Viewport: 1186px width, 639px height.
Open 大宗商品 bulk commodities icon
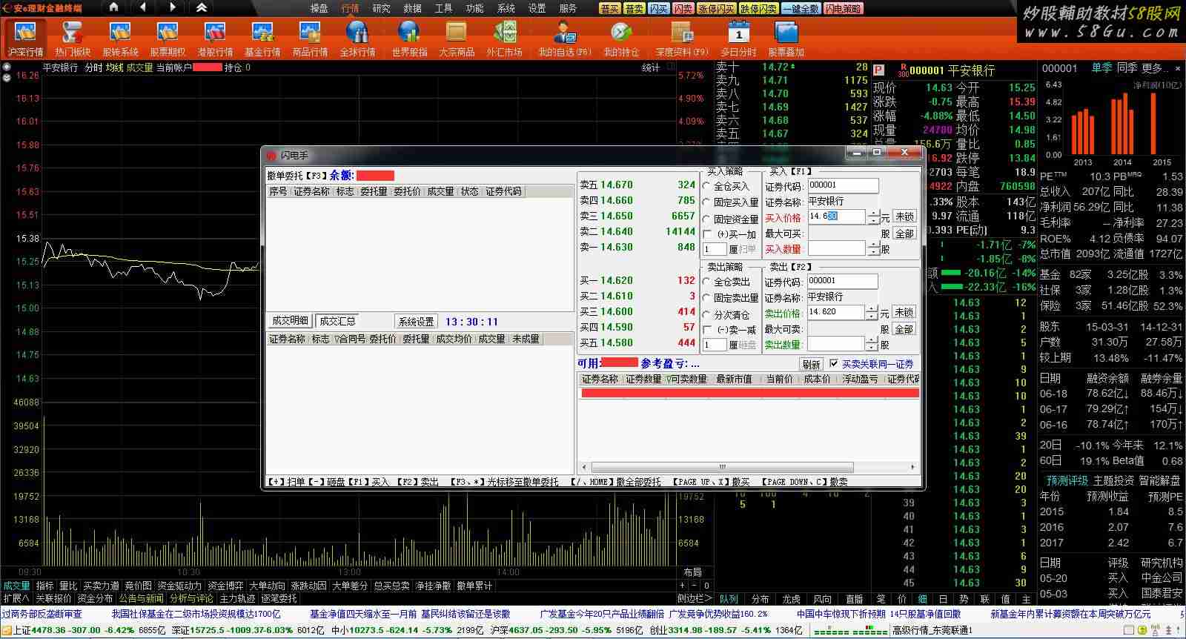coord(457,39)
